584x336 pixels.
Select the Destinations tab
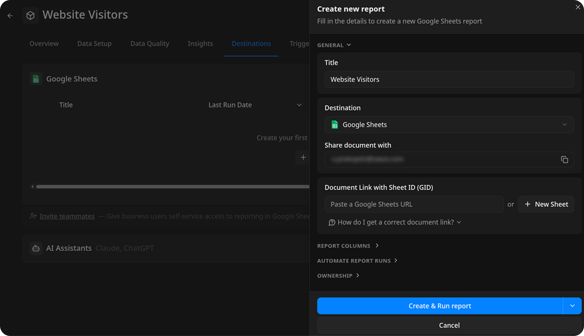coord(251,44)
